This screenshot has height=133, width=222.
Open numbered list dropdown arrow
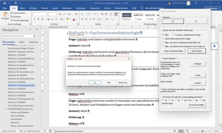pos(91,14)
